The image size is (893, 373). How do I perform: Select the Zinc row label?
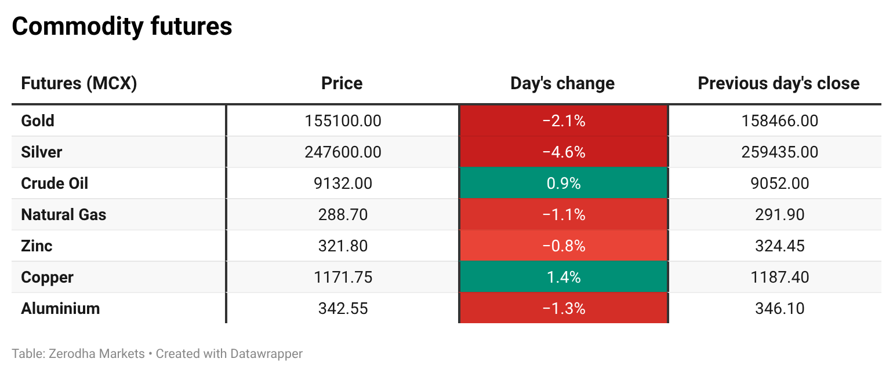tap(37, 246)
